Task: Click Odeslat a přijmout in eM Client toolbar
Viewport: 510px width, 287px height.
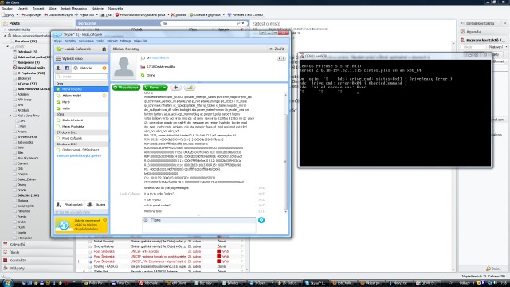Action: (206, 15)
